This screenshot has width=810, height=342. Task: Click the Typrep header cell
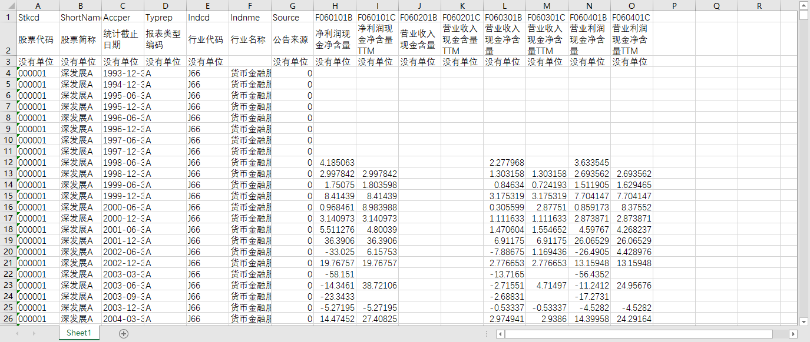(166, 17)
